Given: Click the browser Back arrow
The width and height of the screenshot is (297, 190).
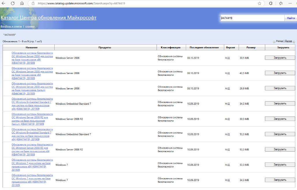Looking at the screenshot, I should 3,3.
